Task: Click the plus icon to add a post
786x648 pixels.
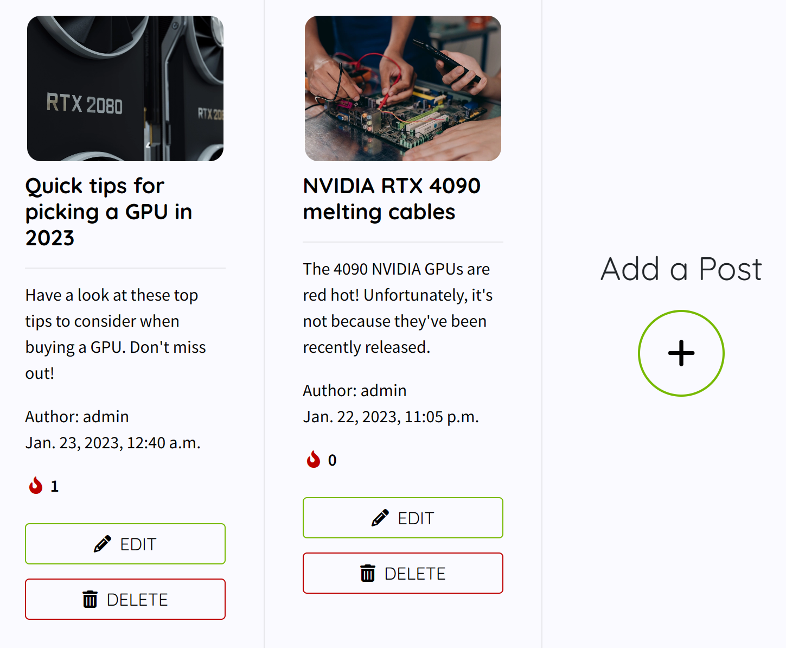Action: (x=681, y=353)
